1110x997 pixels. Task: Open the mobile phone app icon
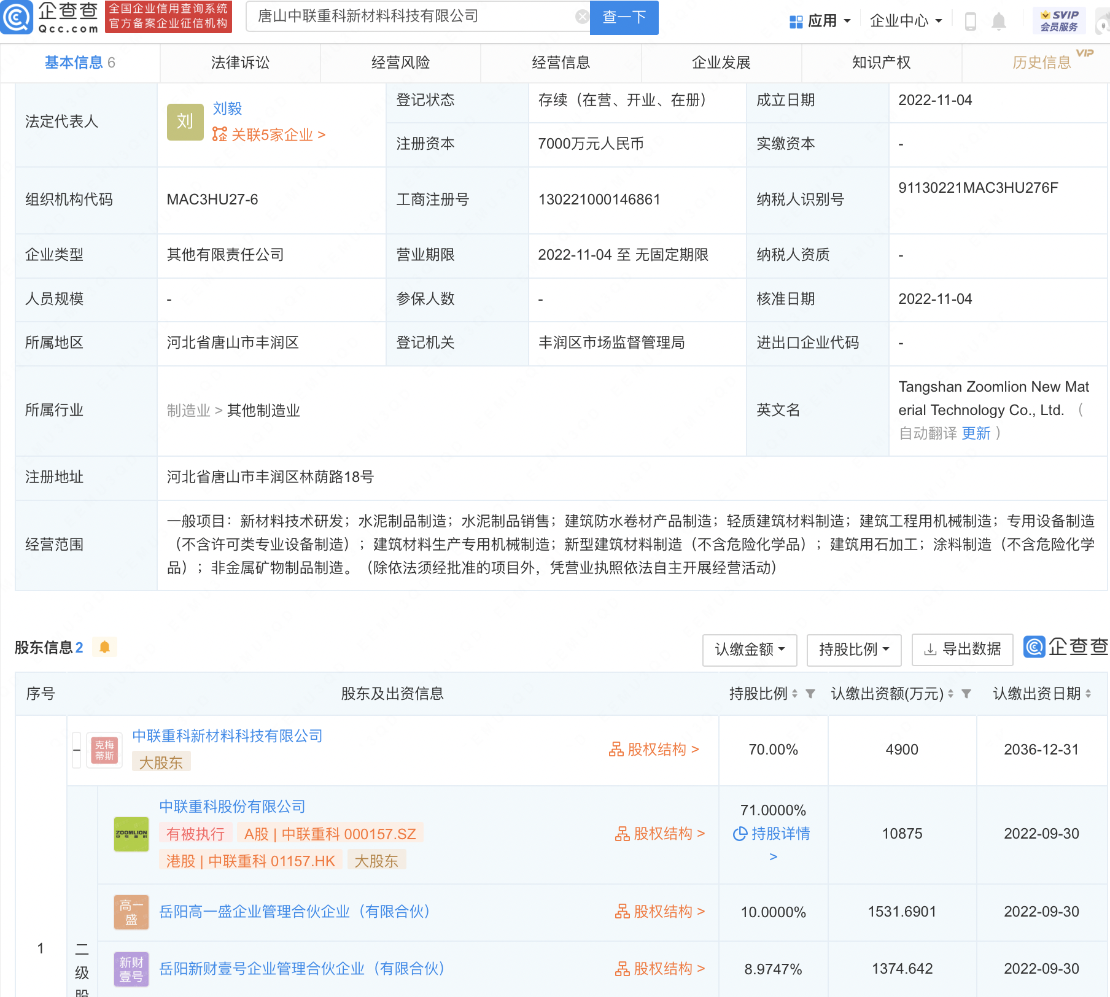point(971,21)
